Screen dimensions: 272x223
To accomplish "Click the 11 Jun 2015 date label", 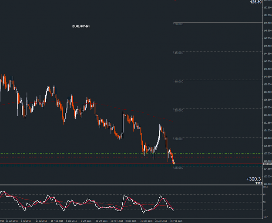I will 12,221.
